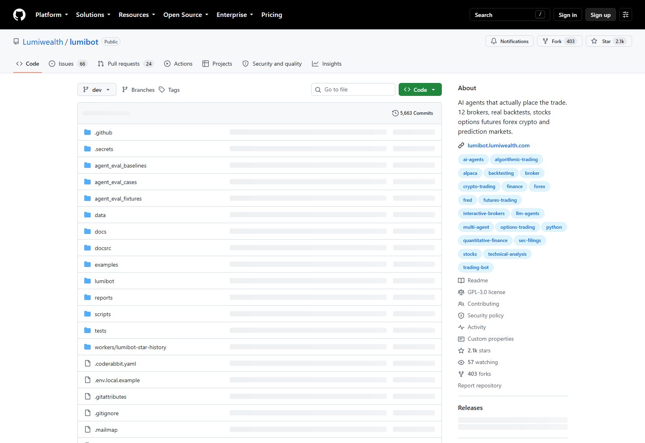
Task: Open the lumibot repository name link
Action: 84,42
